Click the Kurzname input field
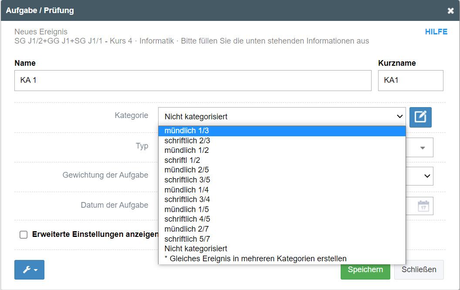This screenshot has height=290, width=460. 410,81
